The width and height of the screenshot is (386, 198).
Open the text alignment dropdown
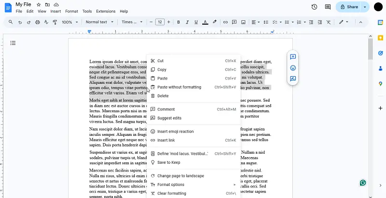256,22
